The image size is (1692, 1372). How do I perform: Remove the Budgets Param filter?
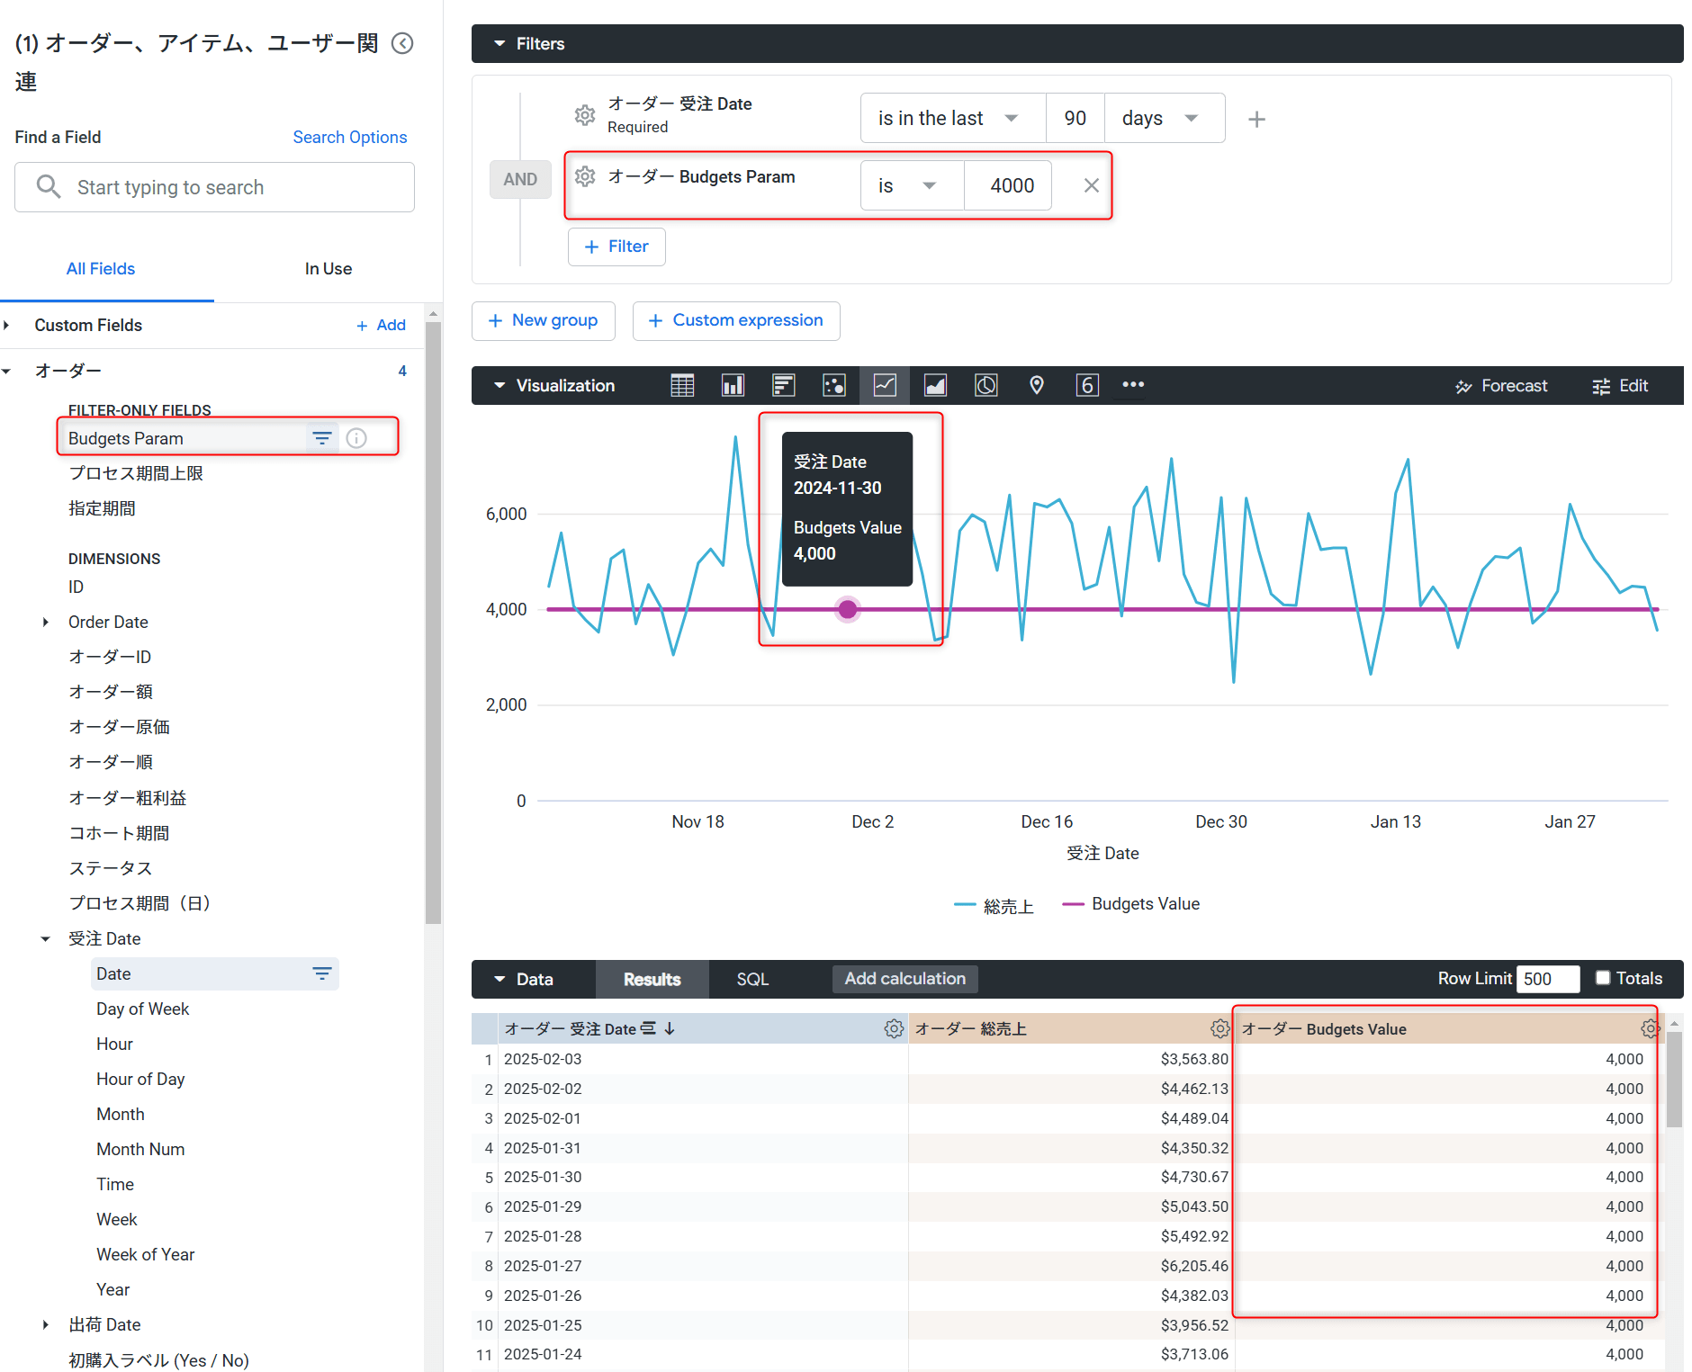pyautogui.click(x=1091, y=185)
